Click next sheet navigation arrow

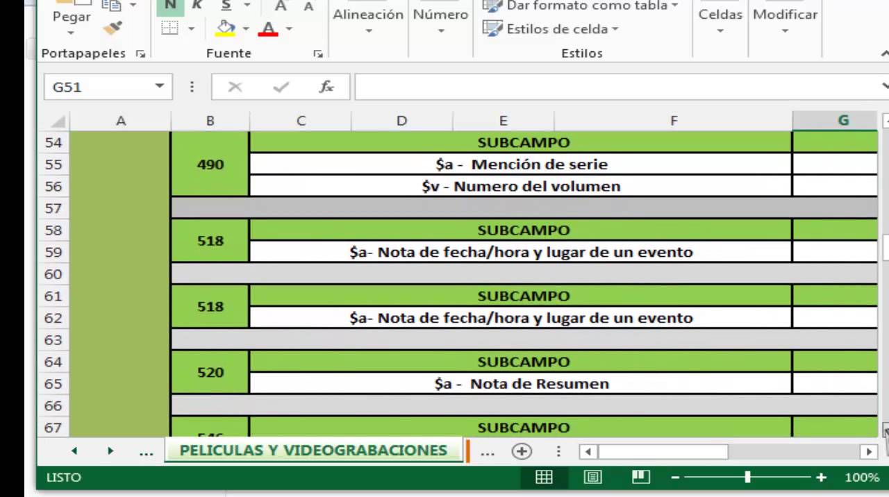tap(110, 451)
